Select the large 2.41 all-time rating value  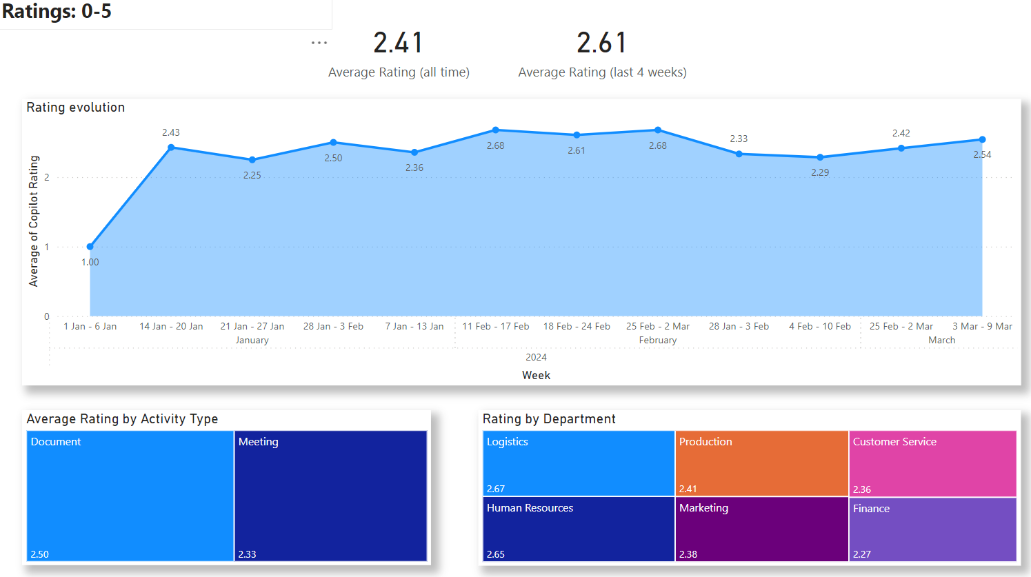[x=399, y=43]
